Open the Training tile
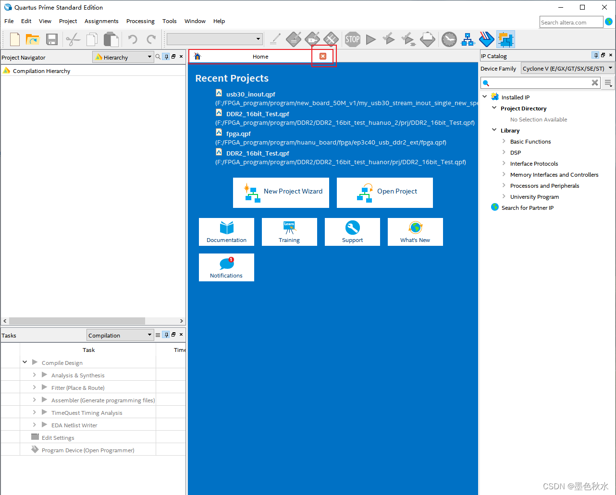Screen dimensions: 616x495 [x=289, y=232]
